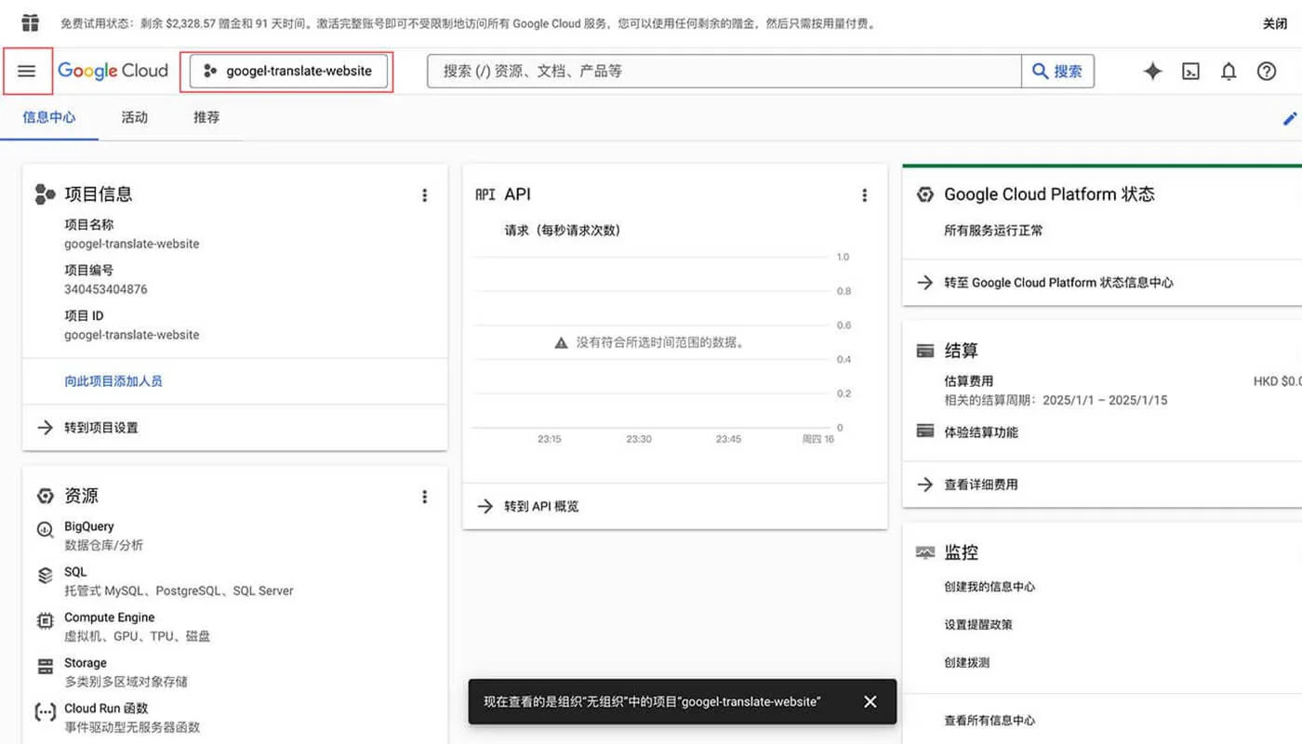Click inside the resource search field
The image size is (1302, 744).
point(716,71)
